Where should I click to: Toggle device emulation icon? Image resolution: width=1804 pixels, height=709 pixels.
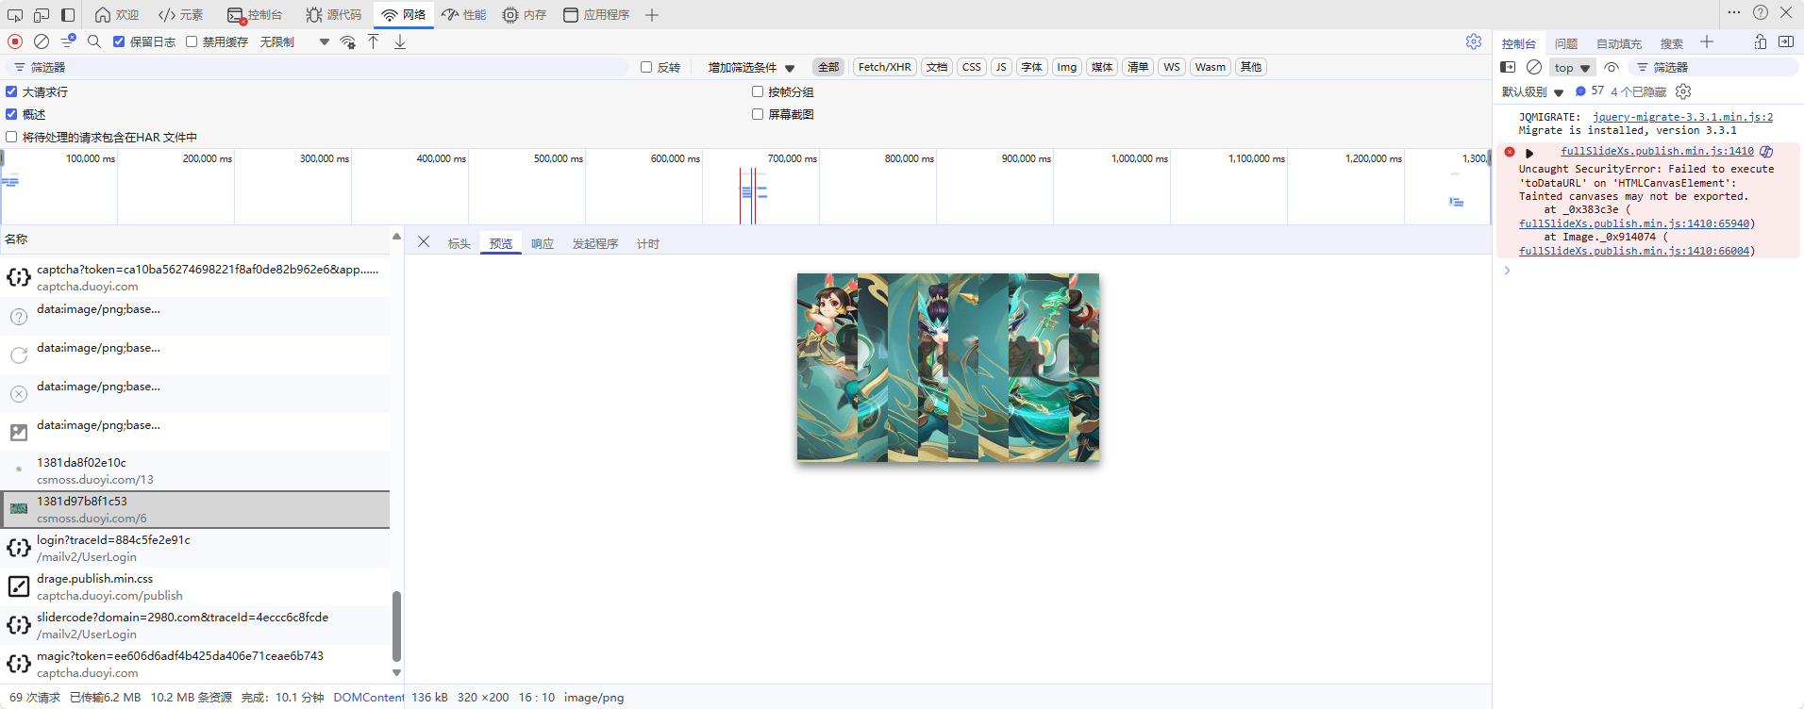tap(42, 15)
